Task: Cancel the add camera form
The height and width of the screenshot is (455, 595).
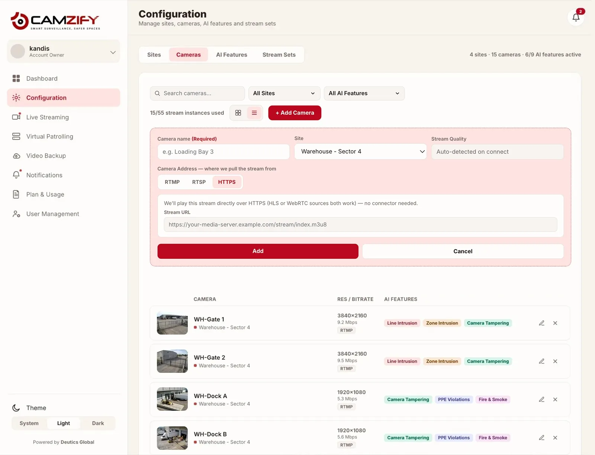Action: coord(463,251)
